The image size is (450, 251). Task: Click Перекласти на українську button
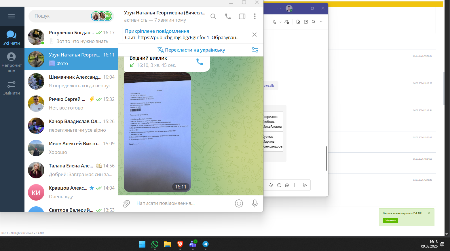pos(191,50)
